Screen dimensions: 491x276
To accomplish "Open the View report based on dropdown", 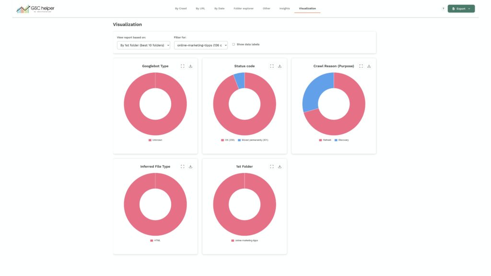I will (x=143, y=45).
